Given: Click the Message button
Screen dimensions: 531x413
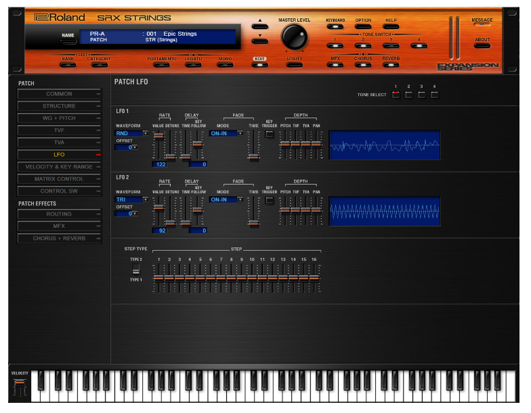Looking at the screenshot, I should point(482,25).
